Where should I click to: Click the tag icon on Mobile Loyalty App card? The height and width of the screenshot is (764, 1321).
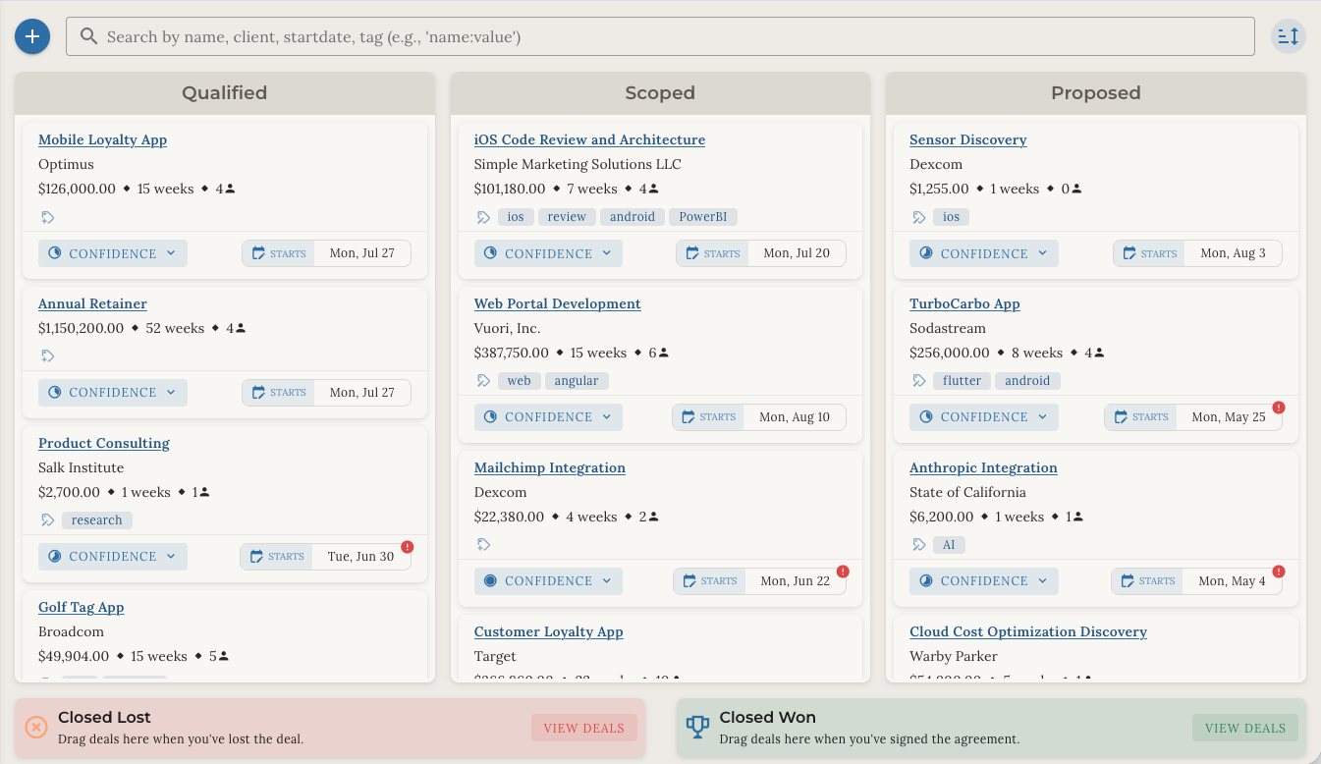(x=47, y=217)
